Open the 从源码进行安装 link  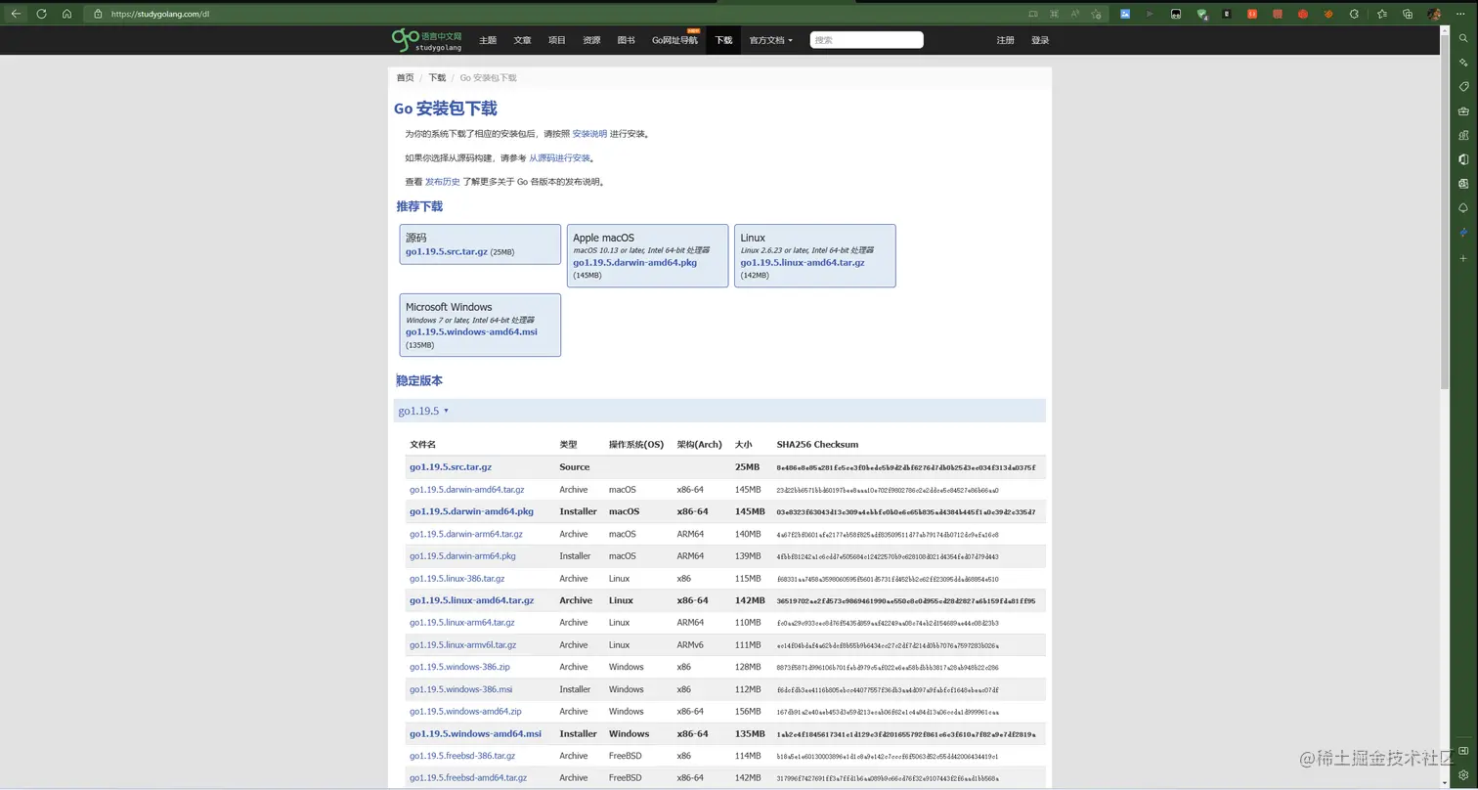coord(560,157)
